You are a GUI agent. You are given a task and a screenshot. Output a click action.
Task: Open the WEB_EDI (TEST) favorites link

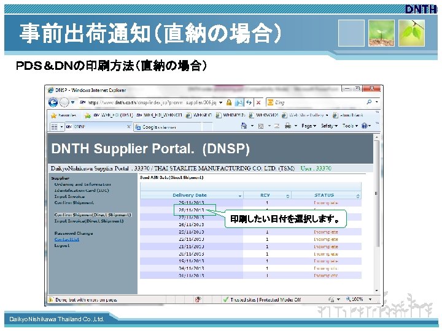113,115
